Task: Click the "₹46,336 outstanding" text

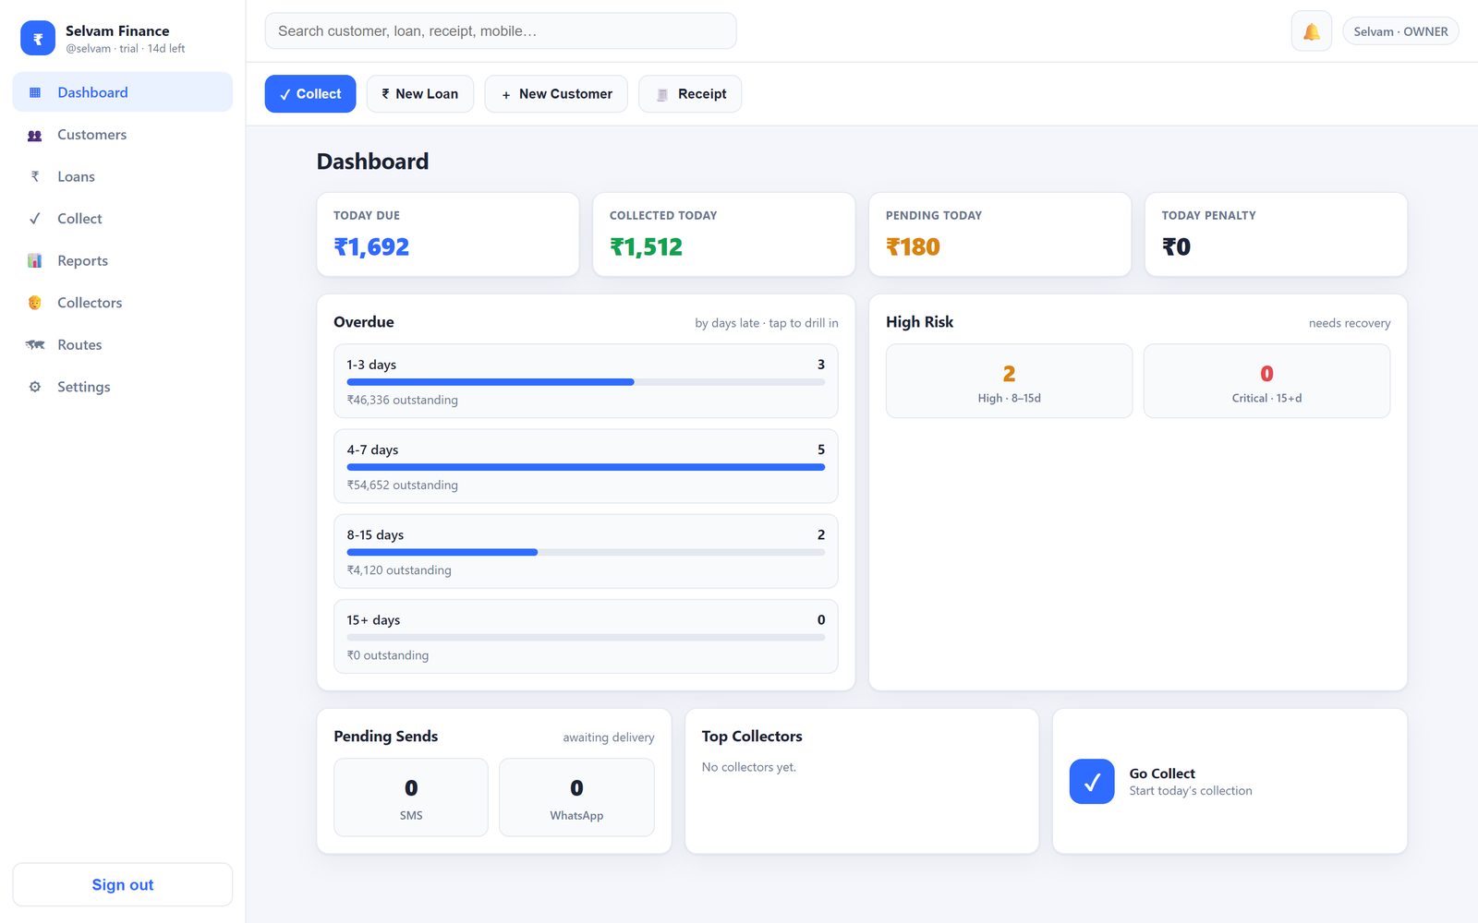Action: (403, 400)
